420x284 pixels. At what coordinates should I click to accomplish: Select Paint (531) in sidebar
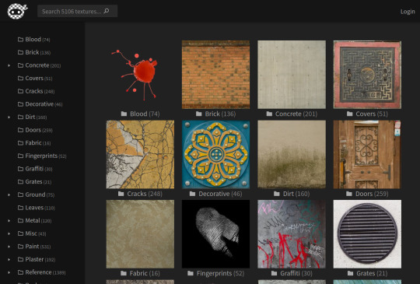tap(34, 247)
